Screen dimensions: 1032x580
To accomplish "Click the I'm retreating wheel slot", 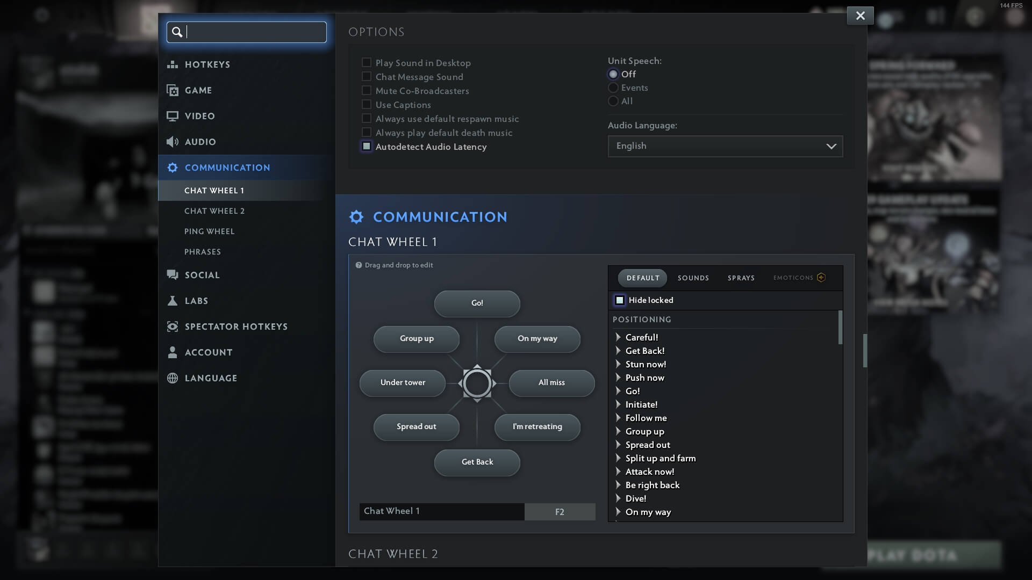I will 537,427.
